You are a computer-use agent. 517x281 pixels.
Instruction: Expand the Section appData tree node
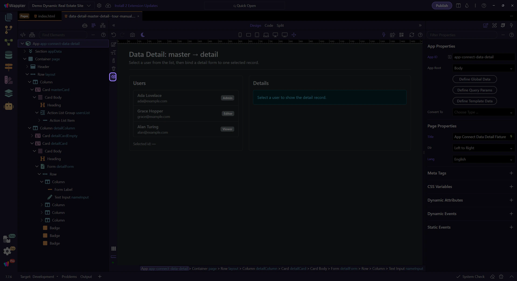coord(25,51)
